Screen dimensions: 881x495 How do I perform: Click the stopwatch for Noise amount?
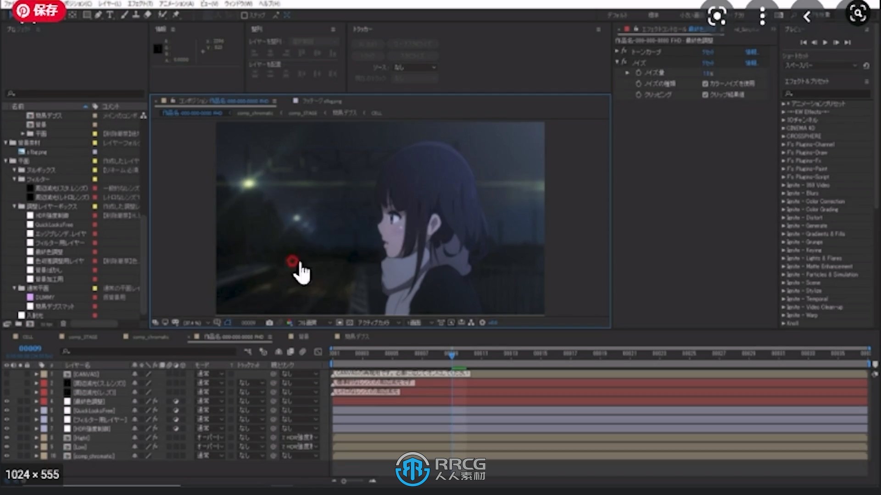click(638, 73)
